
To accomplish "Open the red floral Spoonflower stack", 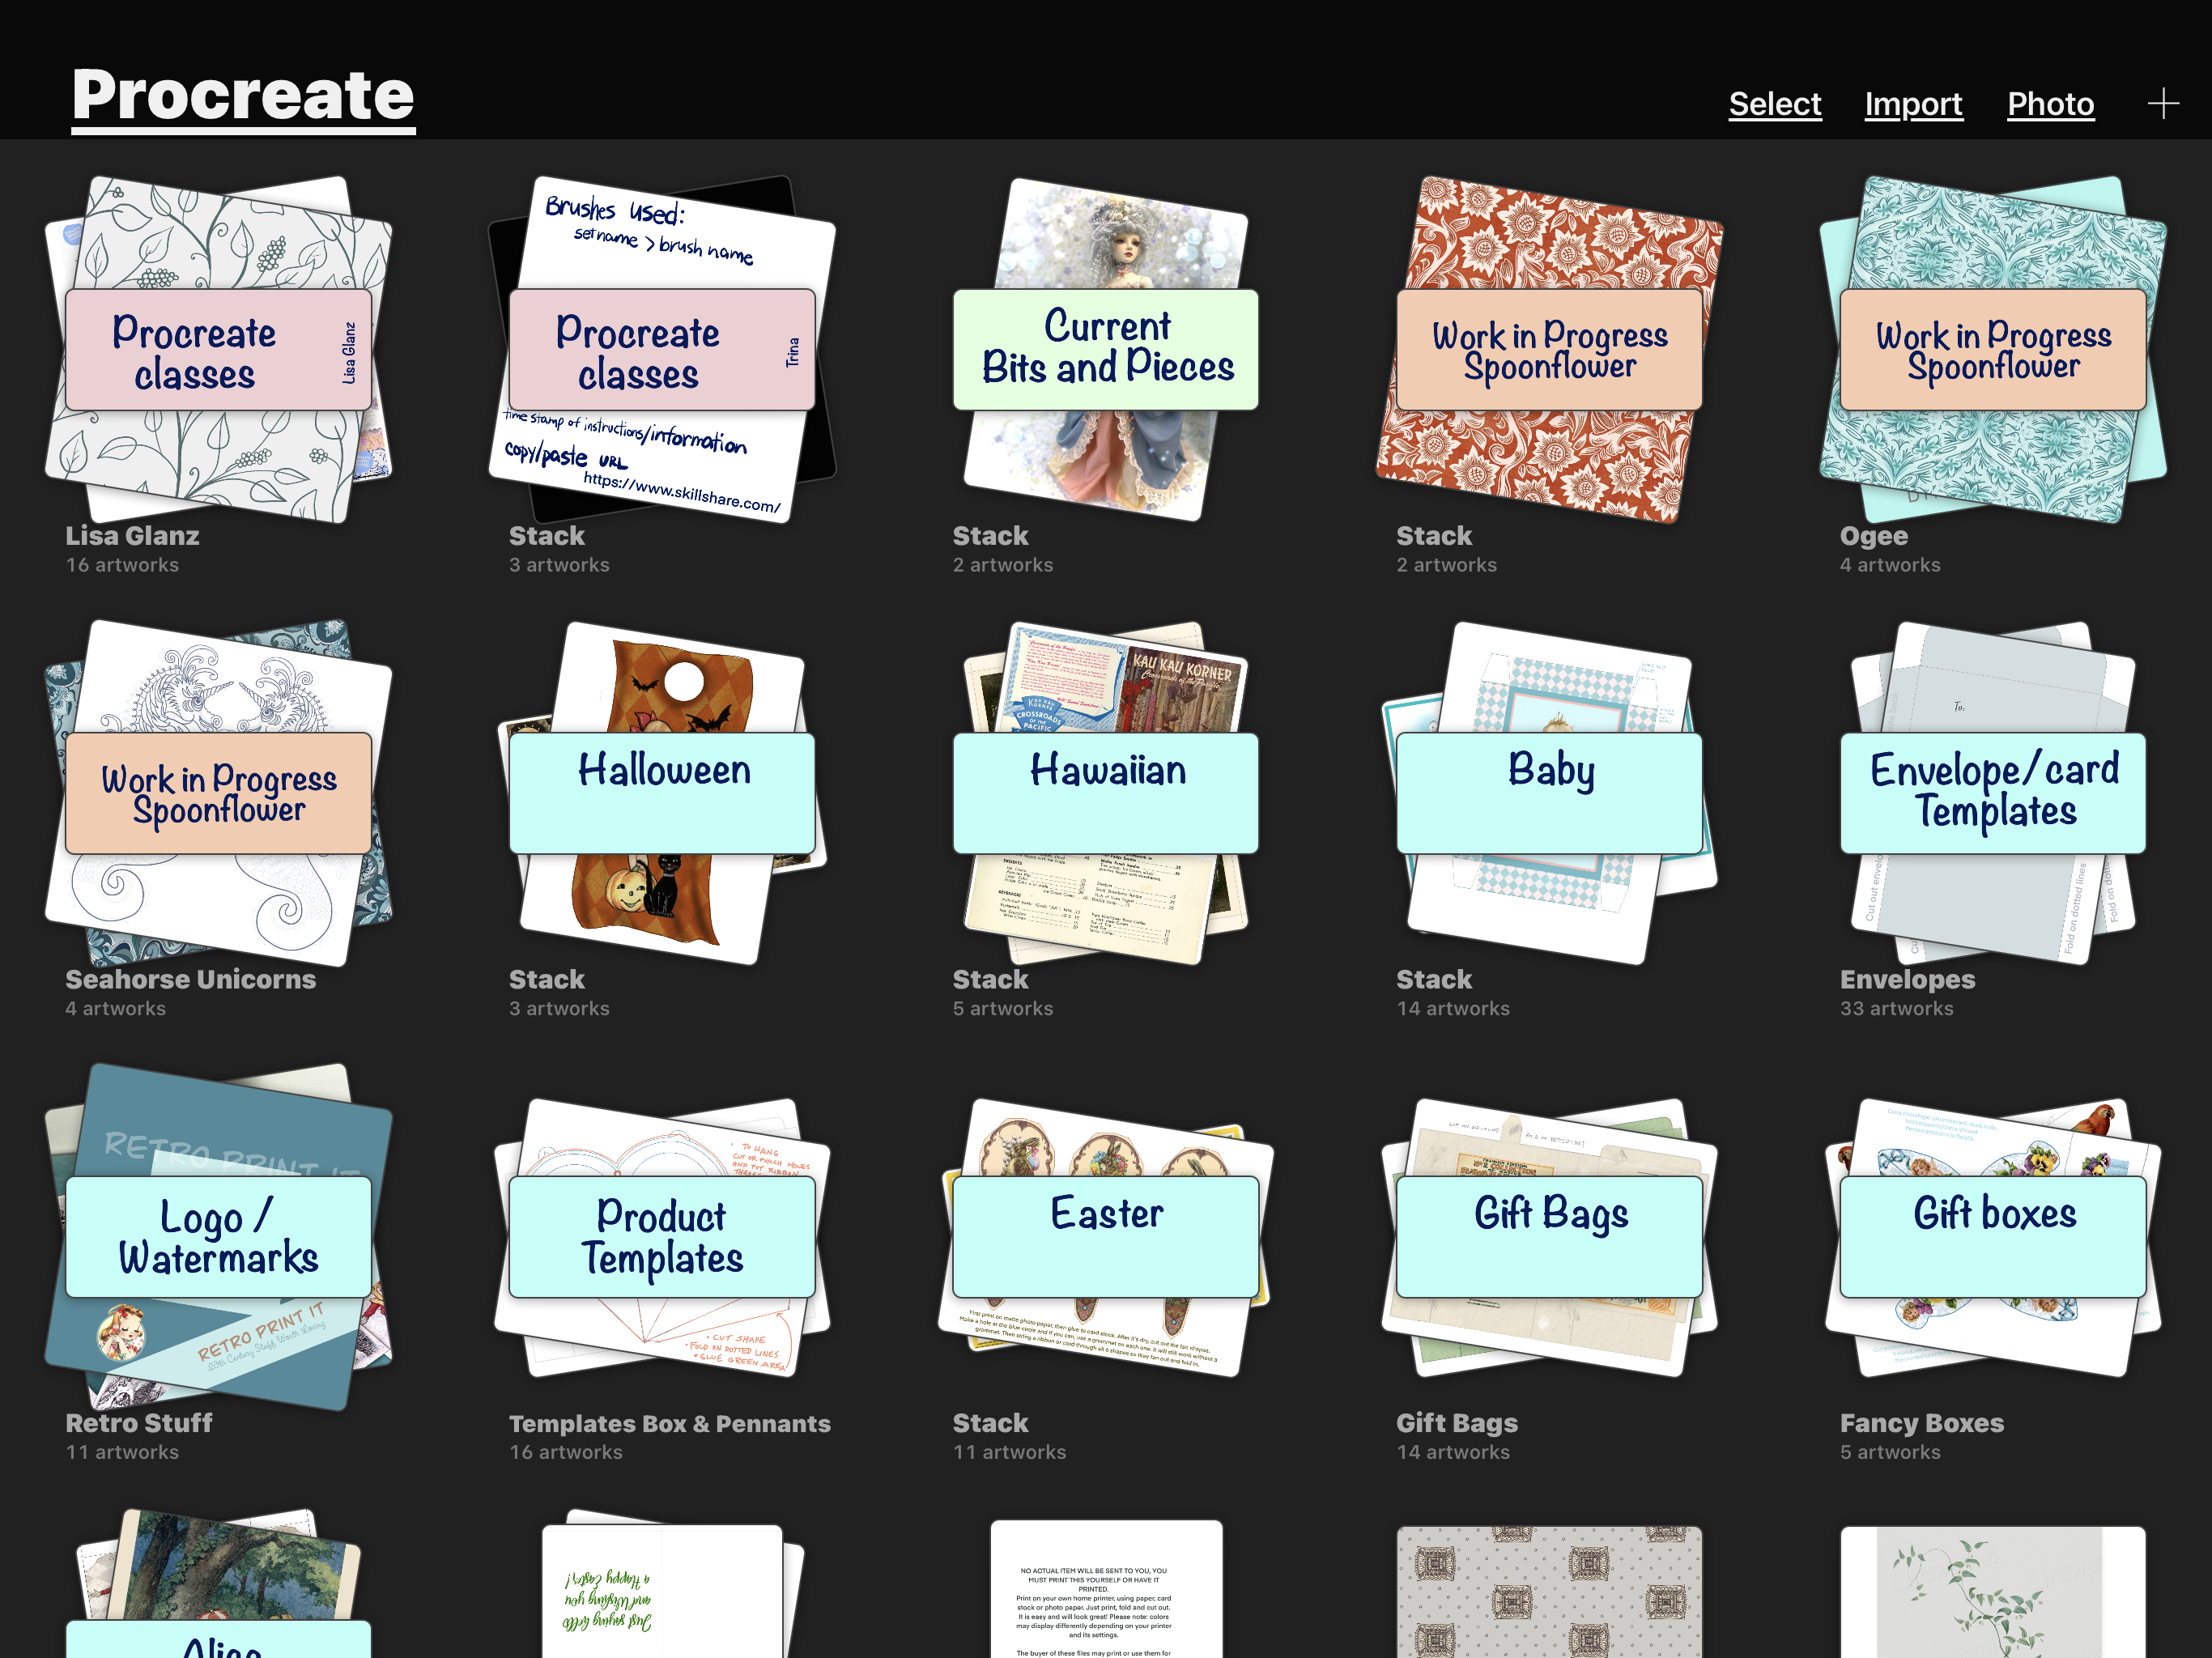I will (1549, 349).
